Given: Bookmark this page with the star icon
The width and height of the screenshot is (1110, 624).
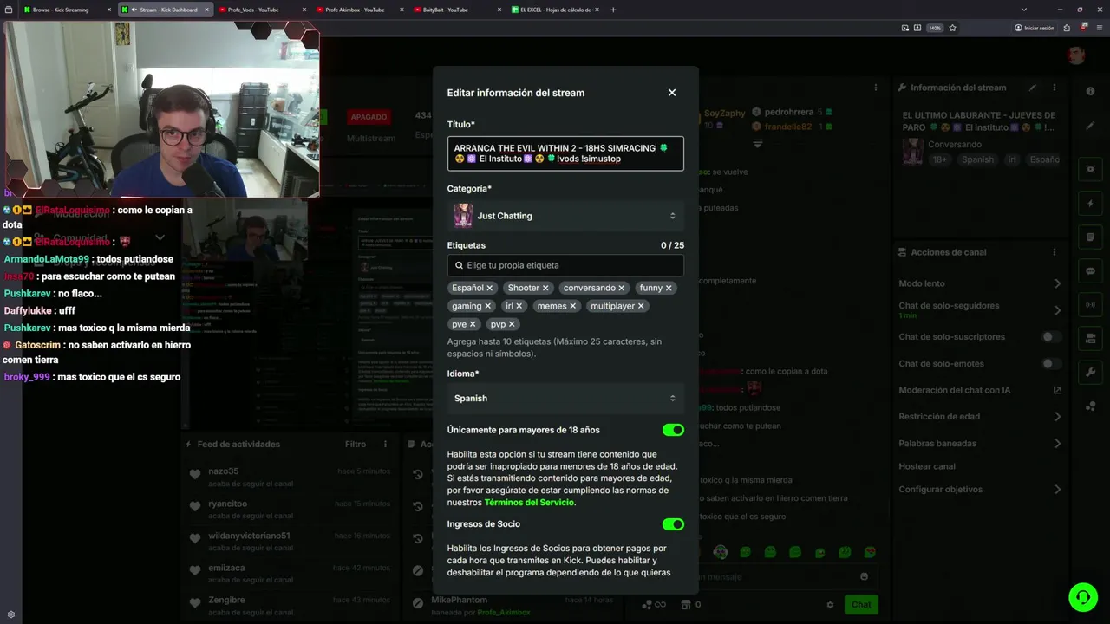Looking at the screenshot, I should [952, 28].
